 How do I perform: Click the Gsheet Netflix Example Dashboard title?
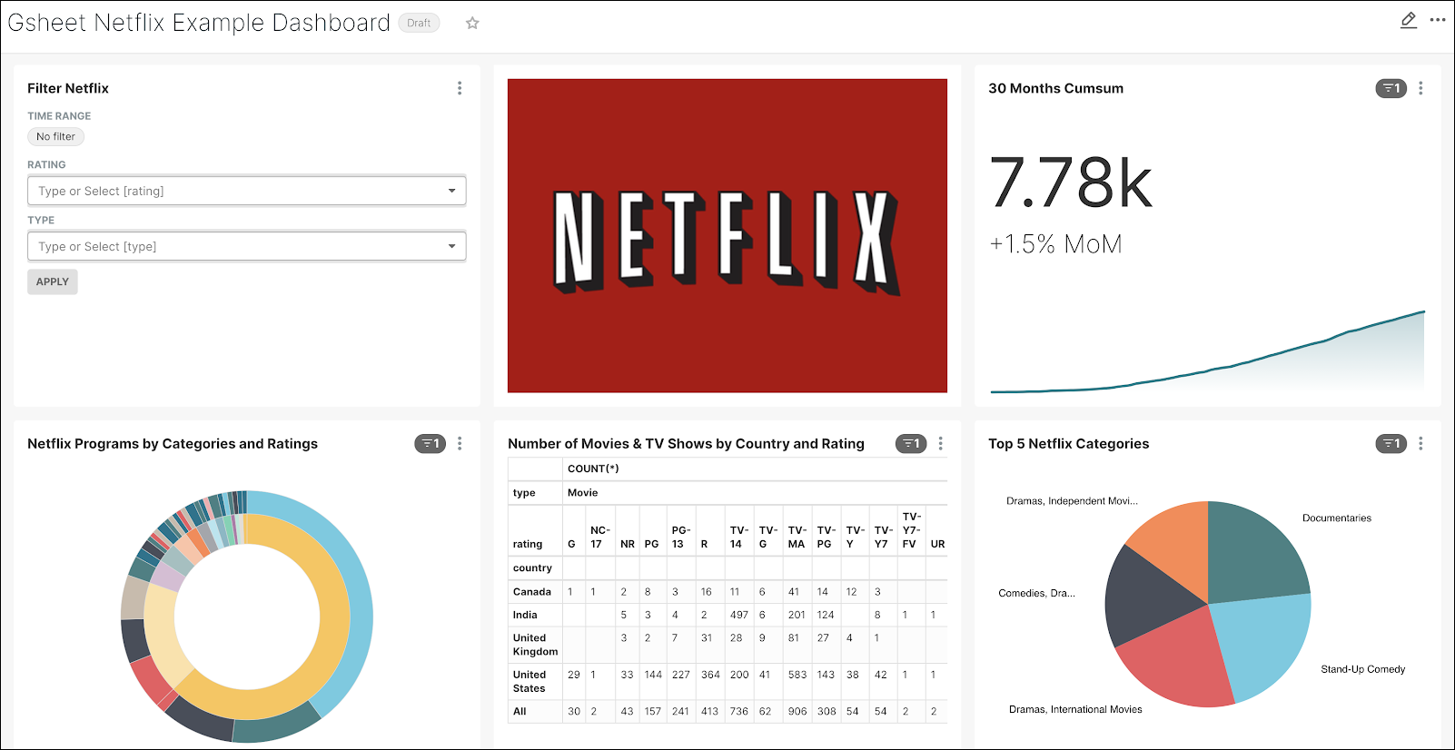point(199,23)
